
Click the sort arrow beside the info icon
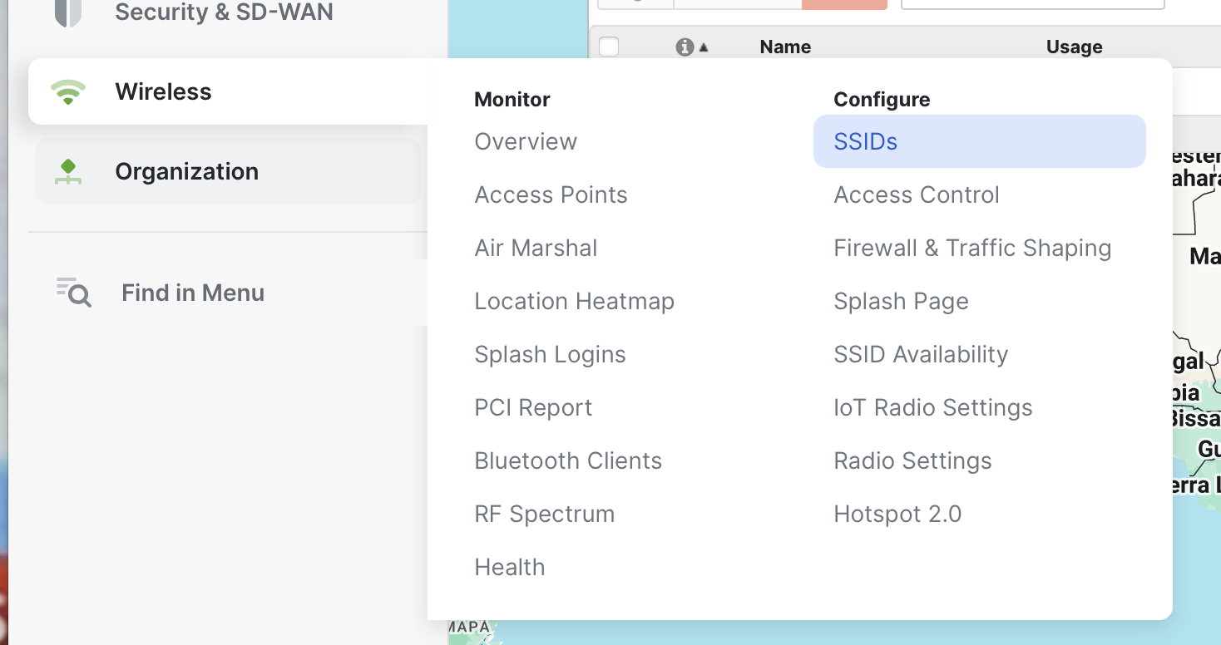704,48
